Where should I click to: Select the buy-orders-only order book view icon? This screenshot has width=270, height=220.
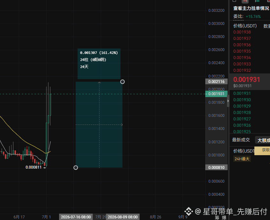coord(257,1)
